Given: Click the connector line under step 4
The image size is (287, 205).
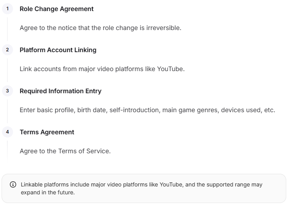Looking at the screenshot, I should (x=8, y=151).
